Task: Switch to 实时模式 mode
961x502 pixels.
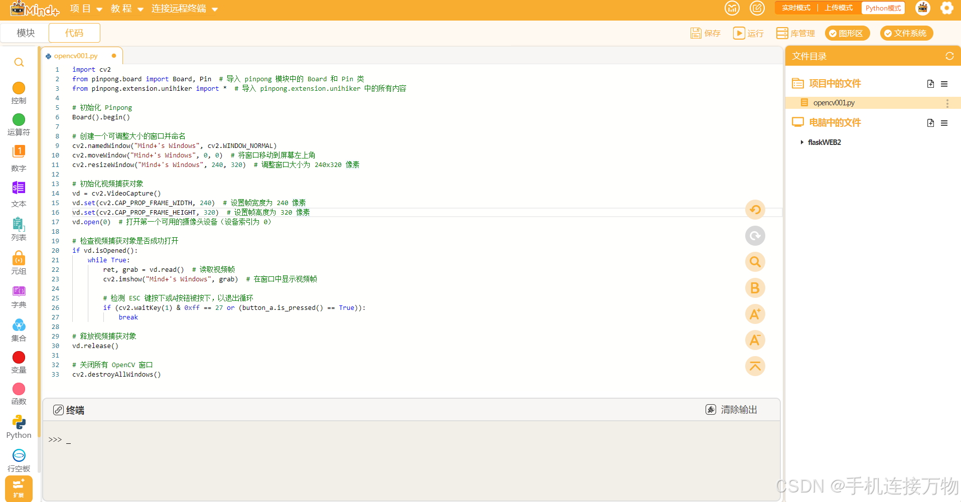Action: [x=796, y=8]
